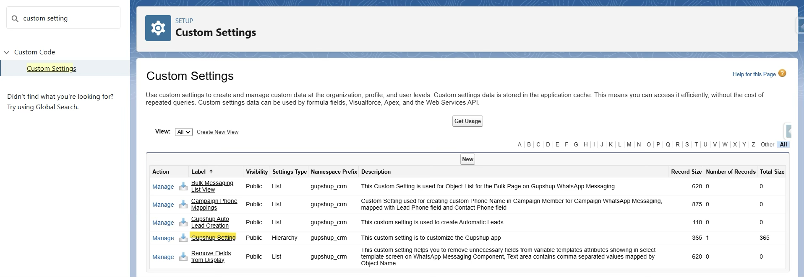The width and height of the screenshot is (804, 277).
Task: Manage the Remove Fields from Display setting
Action: pos(163,257)
